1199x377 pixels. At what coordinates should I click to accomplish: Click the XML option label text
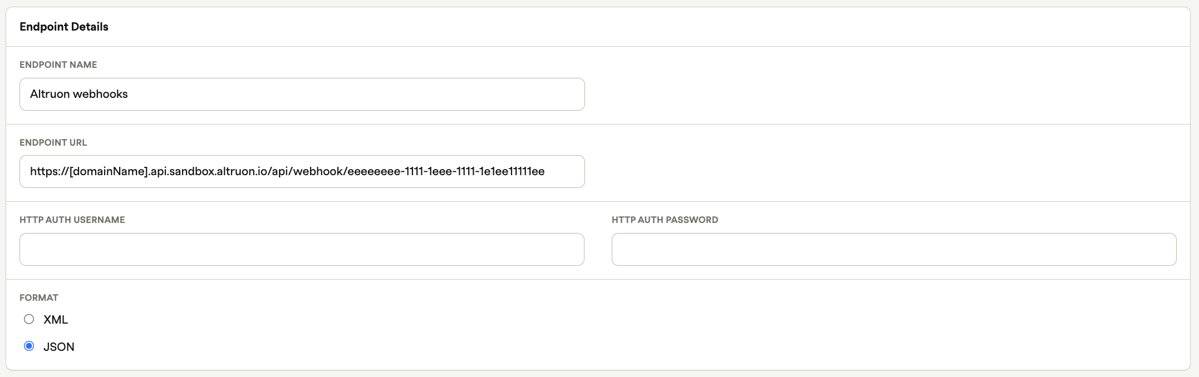tap(56, 320)
